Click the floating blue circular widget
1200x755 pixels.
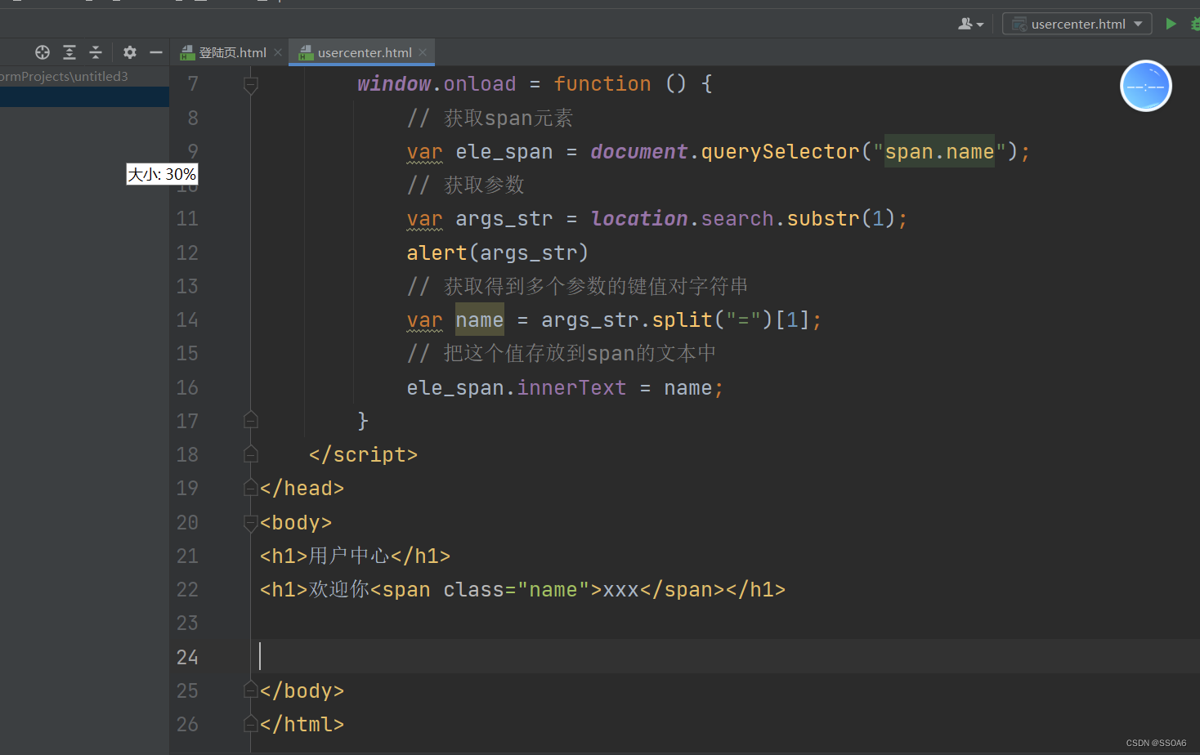point(1145,86)
